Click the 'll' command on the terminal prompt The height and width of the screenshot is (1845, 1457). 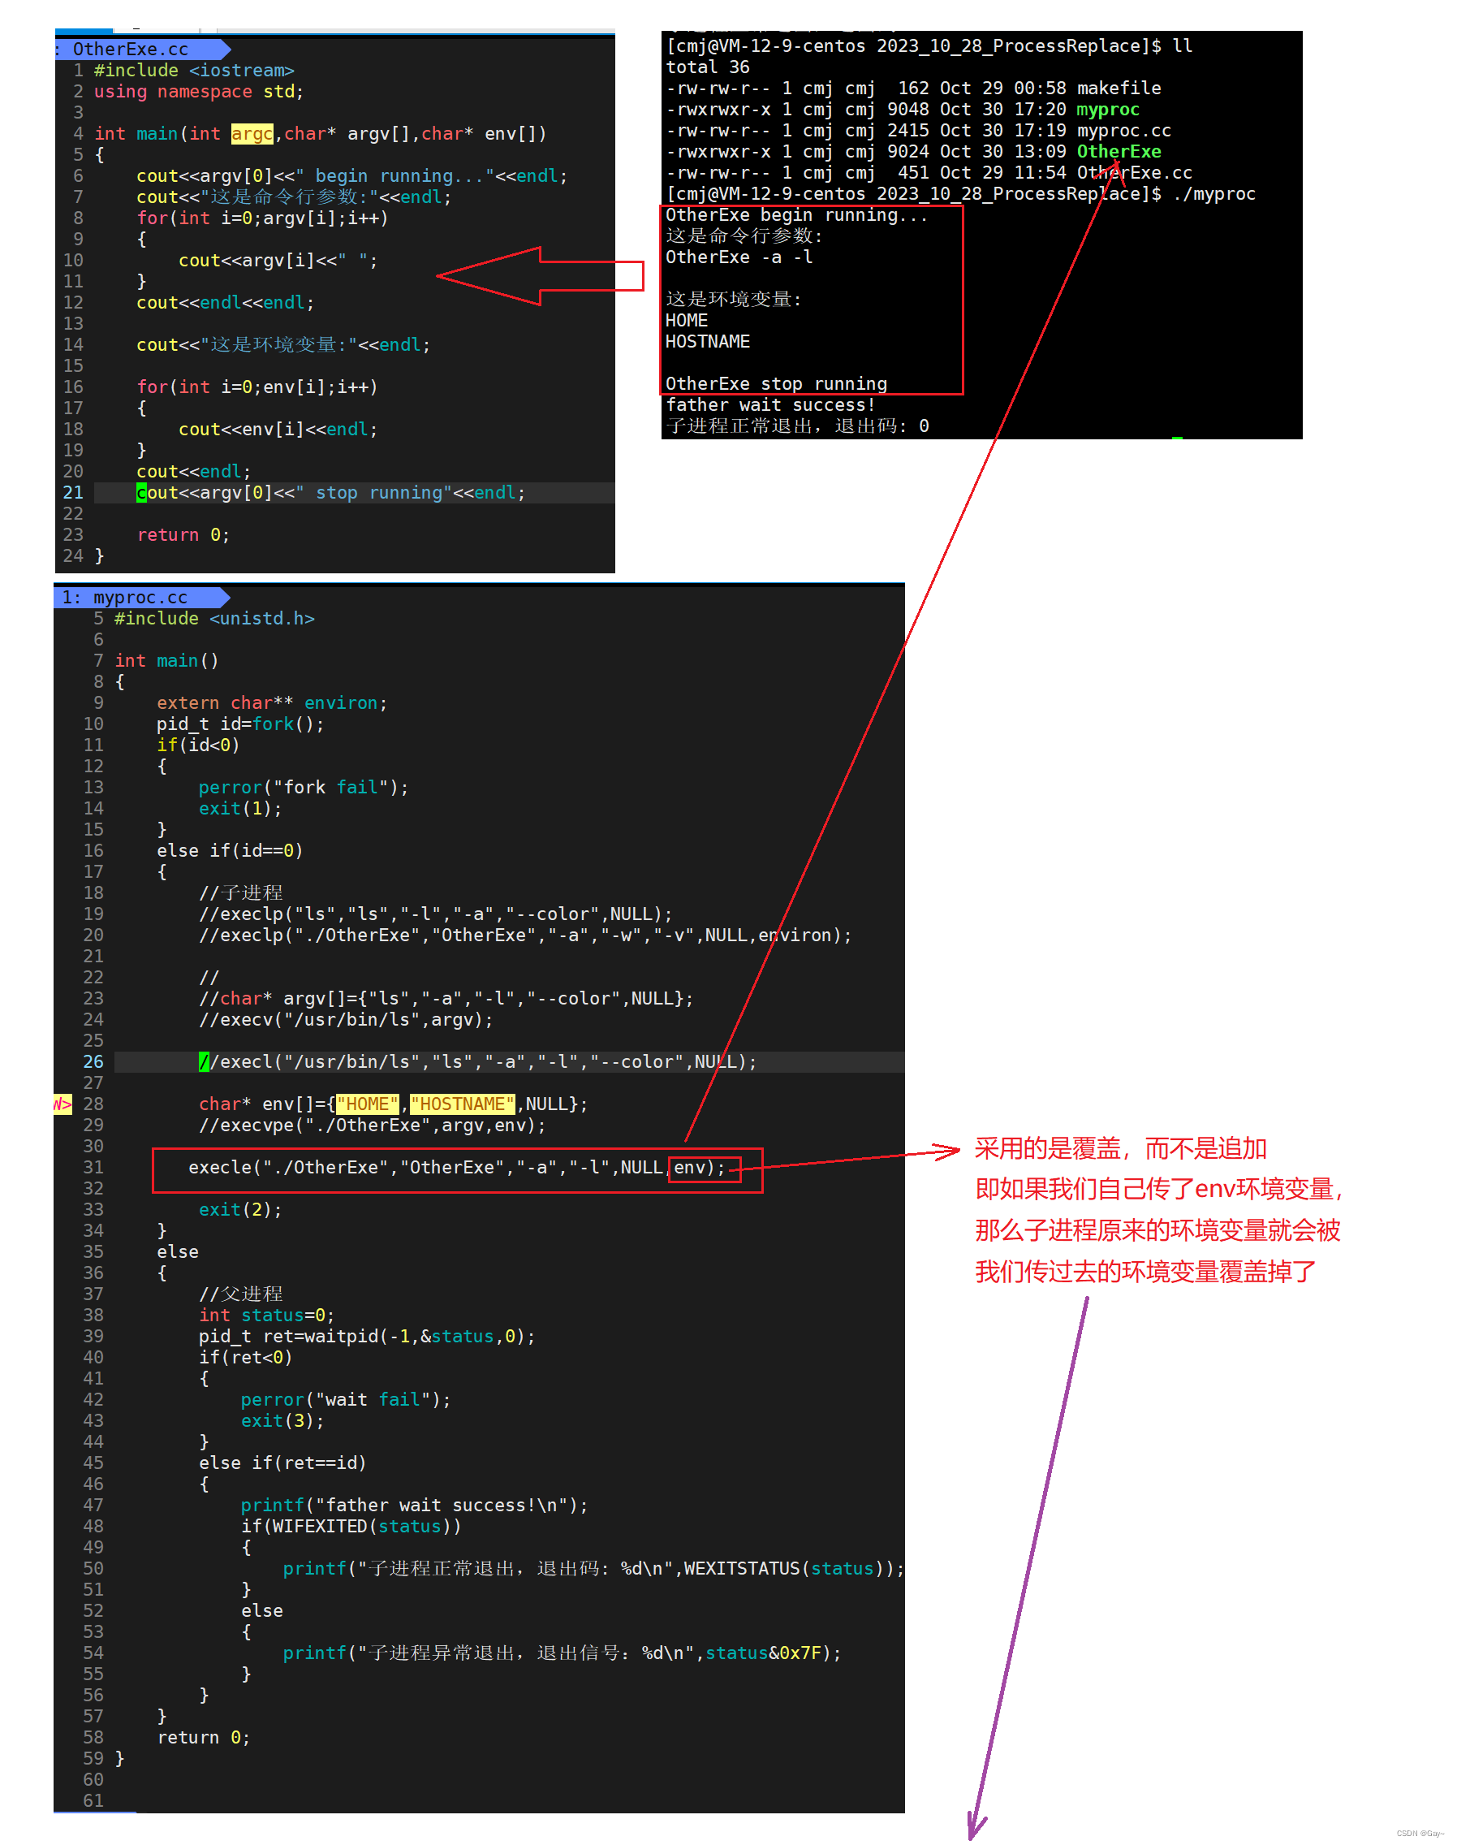(x=1183, y=46)
